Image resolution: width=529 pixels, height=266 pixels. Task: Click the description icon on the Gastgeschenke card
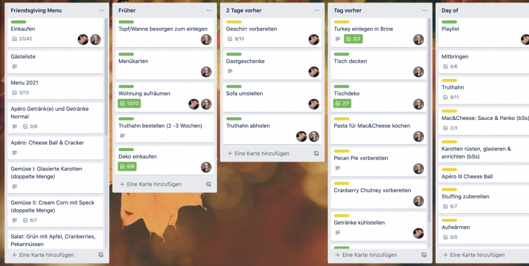point(230,71)
